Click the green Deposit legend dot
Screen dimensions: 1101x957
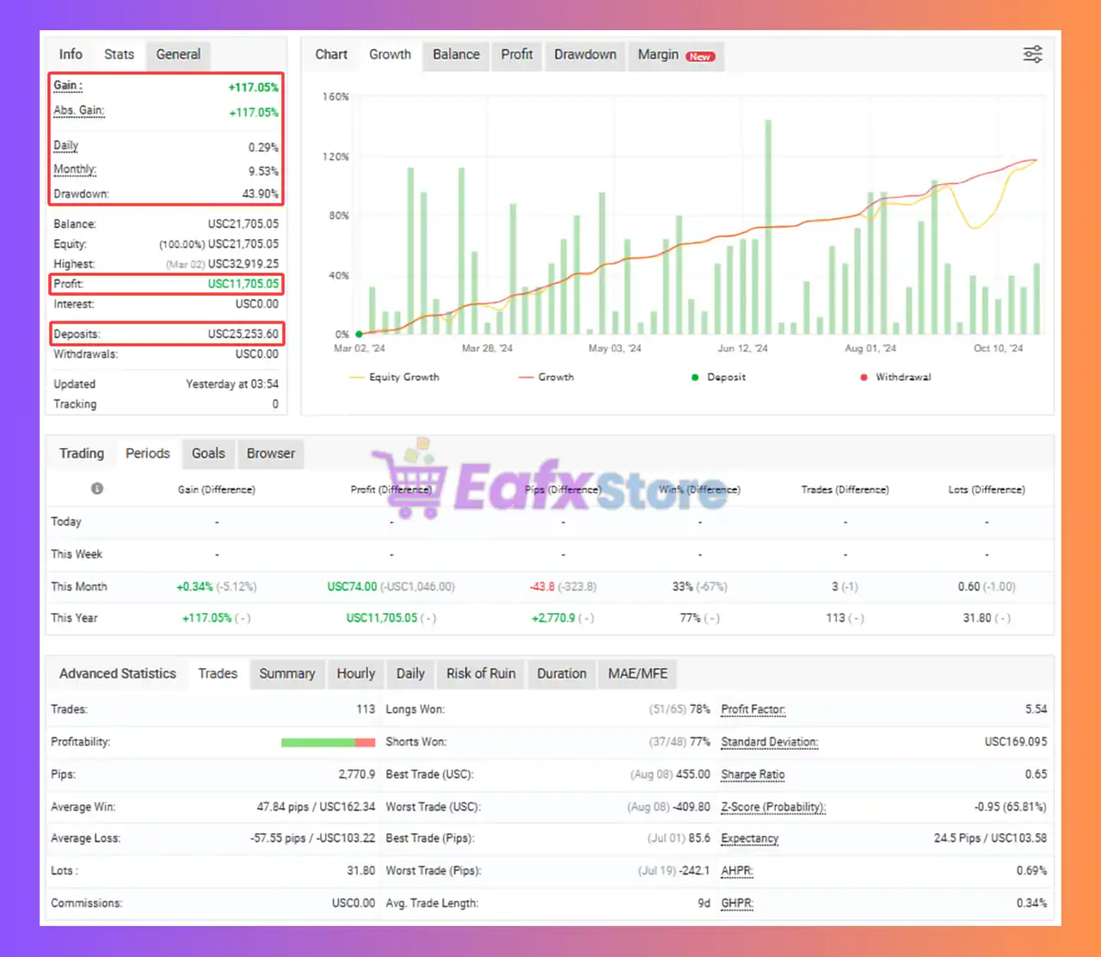(x=694, y=377)
